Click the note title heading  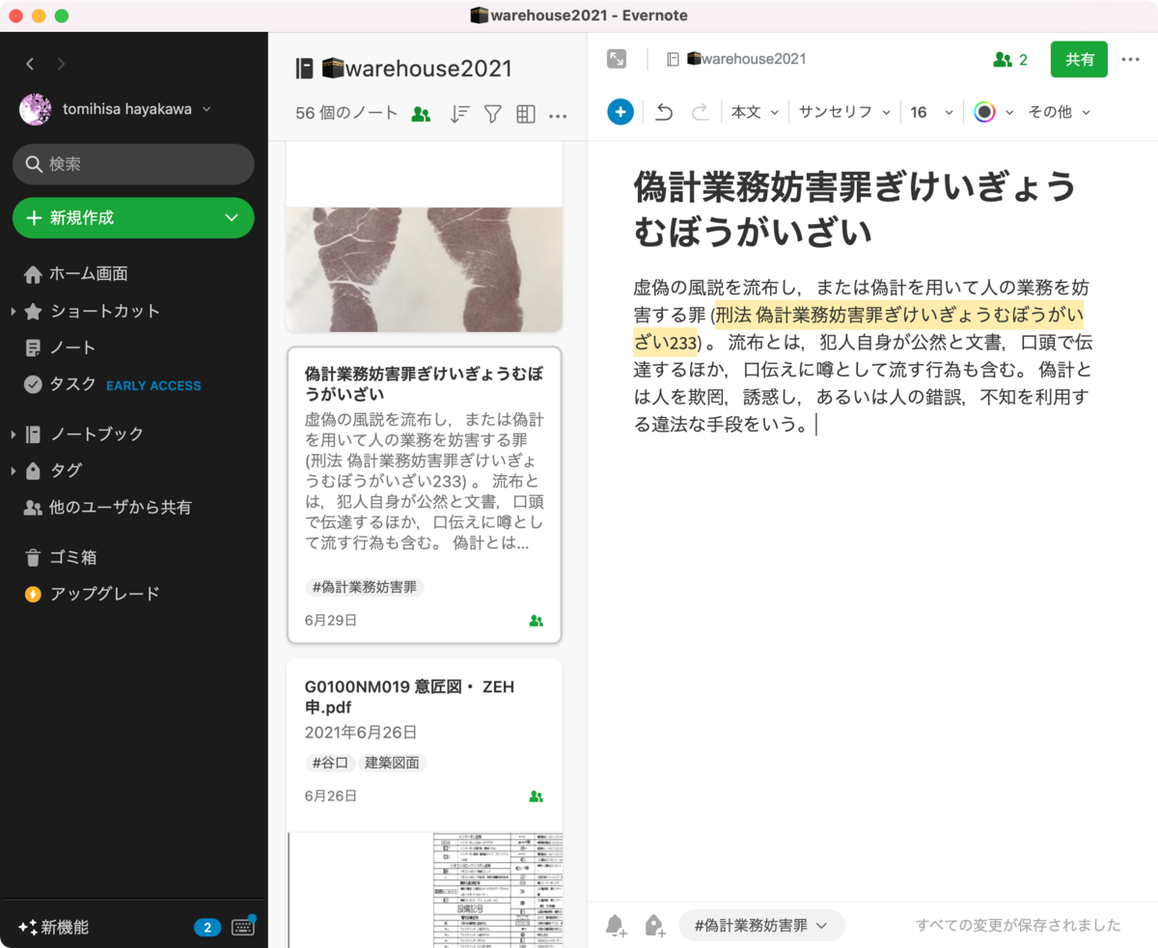[x=854, y=209]
